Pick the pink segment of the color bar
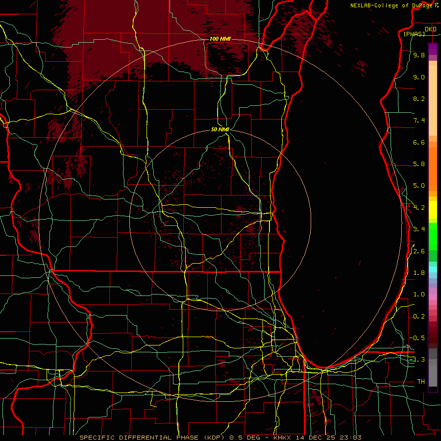The width and height of the screenshot is (441, 441). (x=433, y=297)
